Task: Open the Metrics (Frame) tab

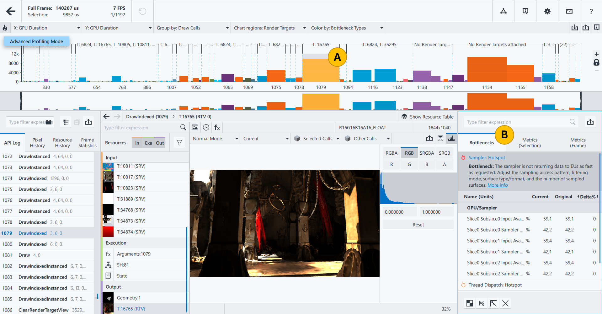Action: tap(578, 143)
